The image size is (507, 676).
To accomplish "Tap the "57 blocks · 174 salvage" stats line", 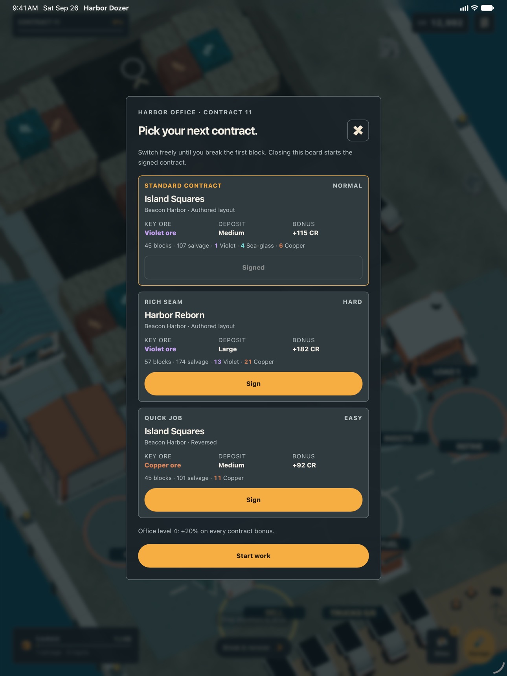I will [209, 362].
